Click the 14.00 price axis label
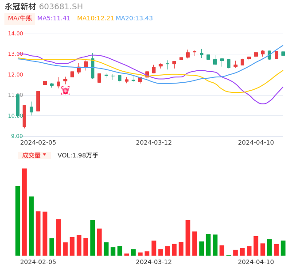The width and height of the screenshot is (304, 268). click(x=16, y=34)
